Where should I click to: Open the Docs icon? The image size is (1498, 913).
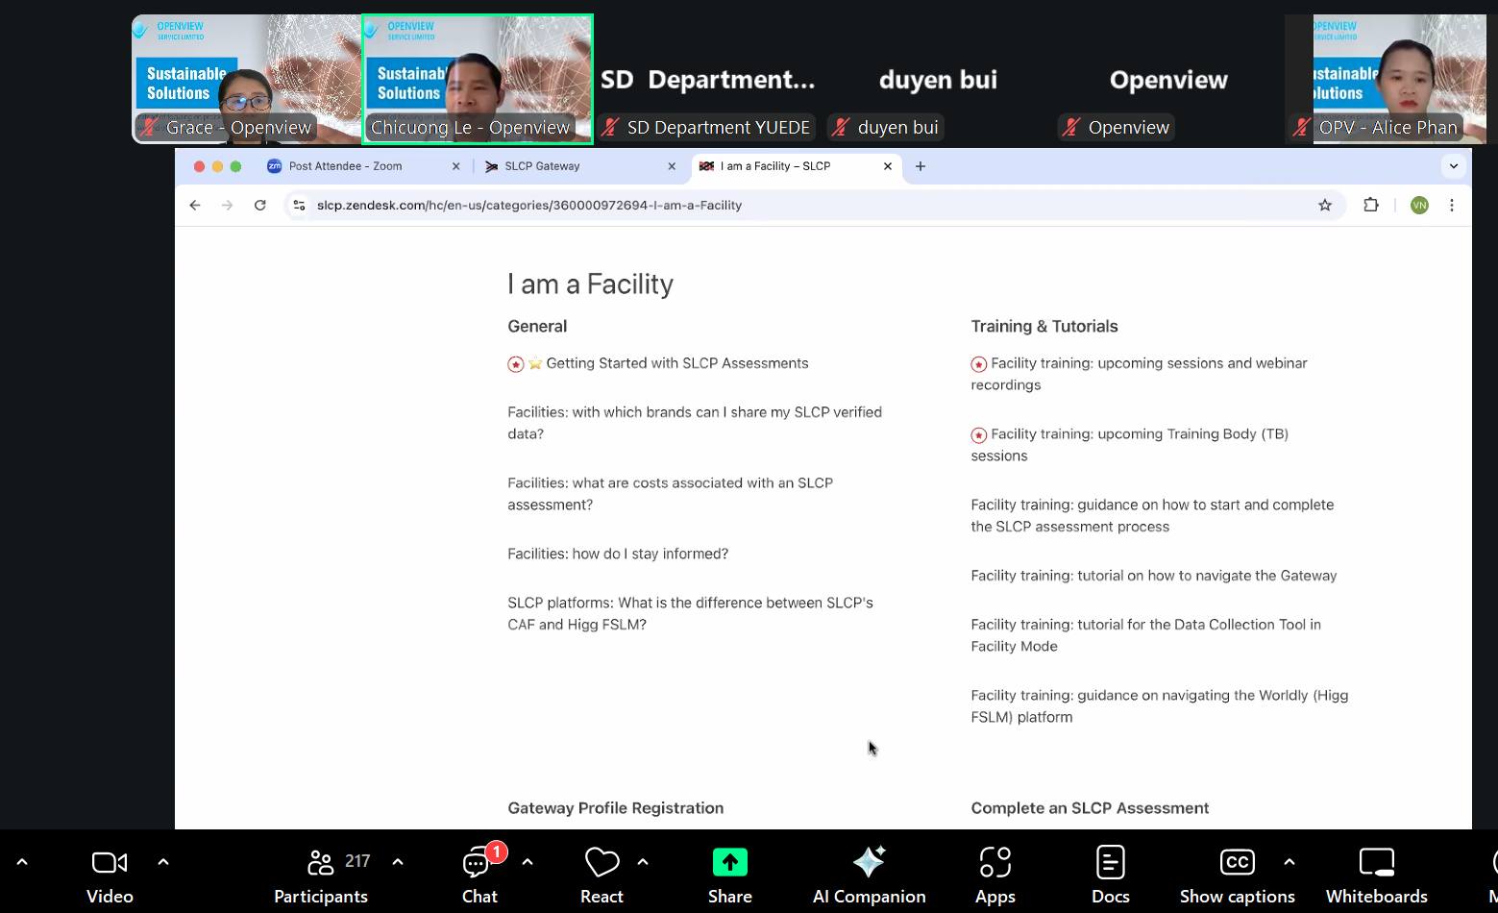pyautogui.click(x=1110, y=862)
